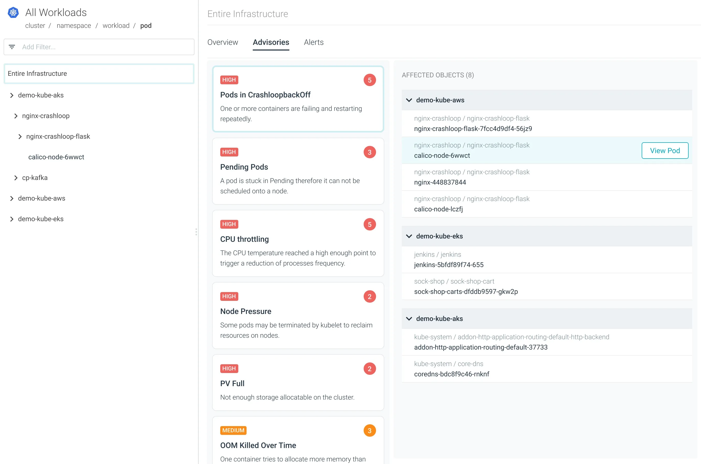This screenshot has height=464, width=701.
Task: Select Entire Infrastructure in sidebar
Action: point(99,74)
